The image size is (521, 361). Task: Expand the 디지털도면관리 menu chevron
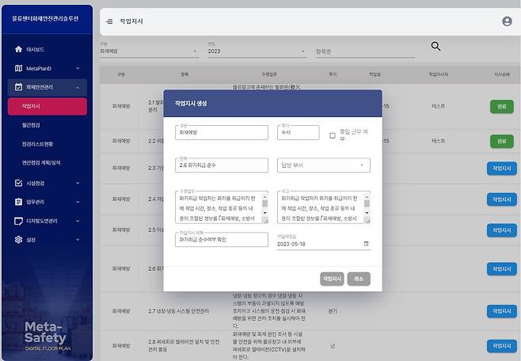(78, 221)
